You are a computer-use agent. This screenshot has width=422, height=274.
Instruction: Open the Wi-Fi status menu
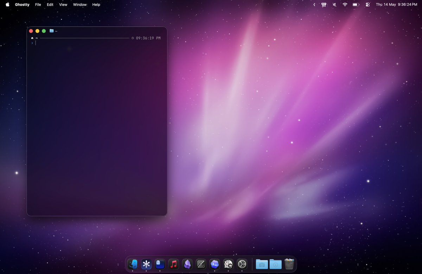345,5
